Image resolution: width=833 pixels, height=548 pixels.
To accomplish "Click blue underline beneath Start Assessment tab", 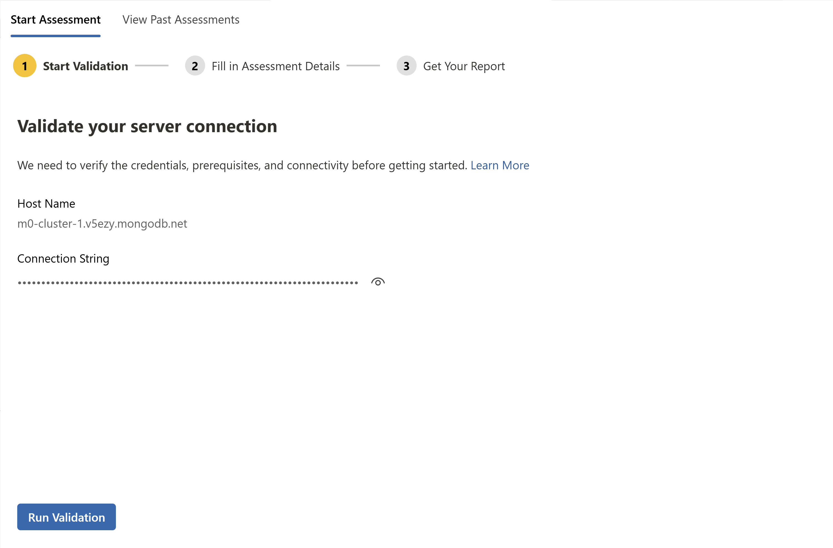I will tap(56, 36).
